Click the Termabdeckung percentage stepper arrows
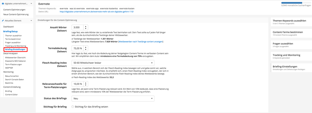The height and width of the screenshot is (113, 312). pyautogui.click(x=86, y=48)
